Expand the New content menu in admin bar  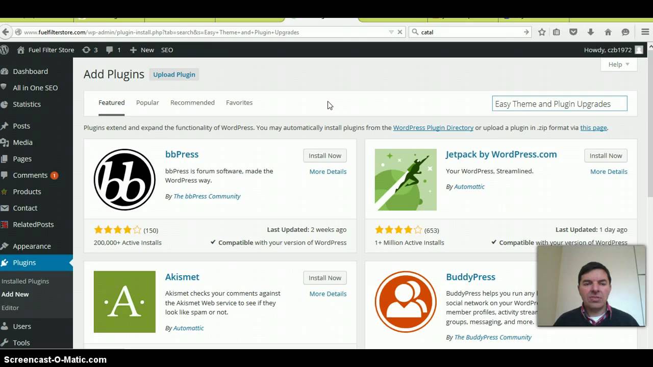(x=142, y=50)
